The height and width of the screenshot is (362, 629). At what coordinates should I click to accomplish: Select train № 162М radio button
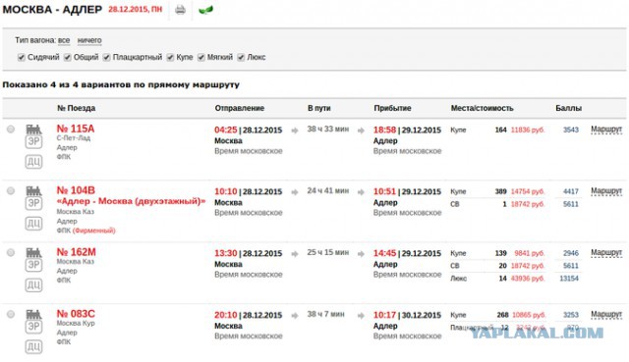11,252
